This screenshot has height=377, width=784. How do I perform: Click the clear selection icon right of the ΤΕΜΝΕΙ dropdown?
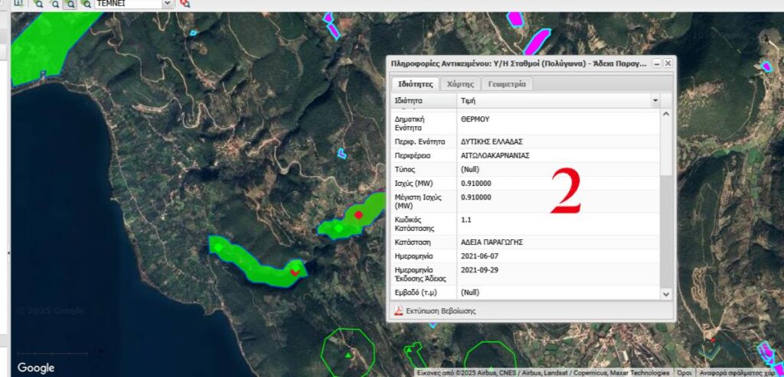pyautogui.click(x=185, y=3)
